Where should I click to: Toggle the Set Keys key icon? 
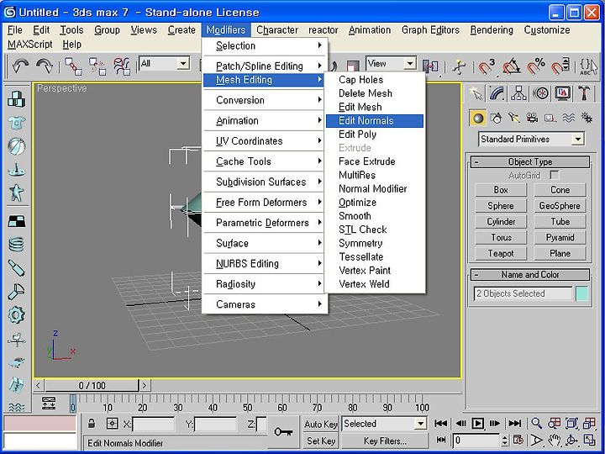283,431
